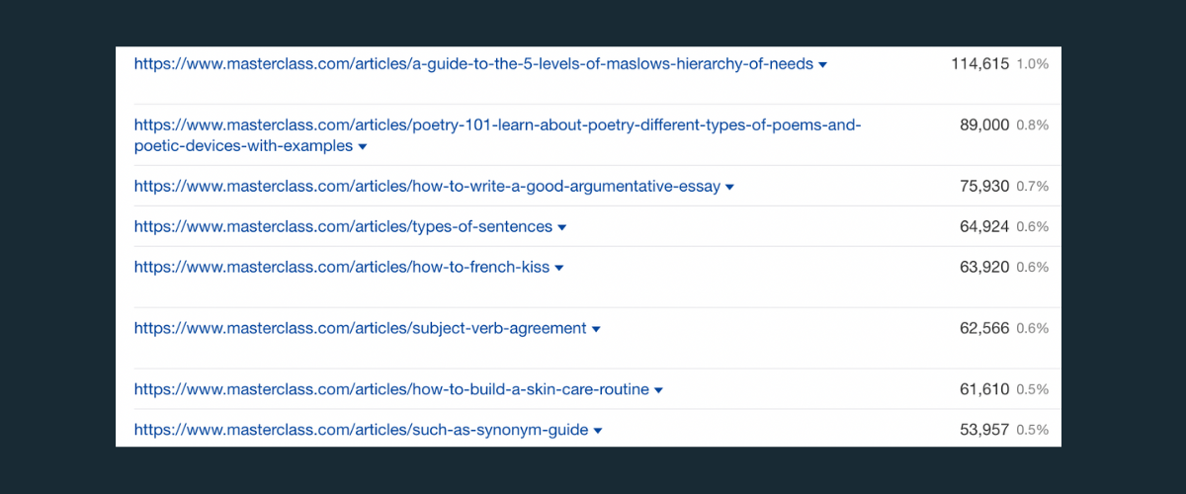Open the poetry-101 article URL
The image size is (1186, 494).
[x=498, y=135]
